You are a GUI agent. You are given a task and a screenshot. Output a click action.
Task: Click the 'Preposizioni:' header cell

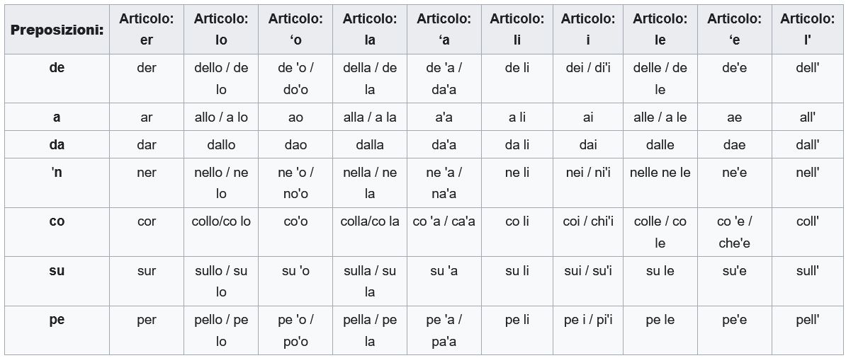pos(57,30)
